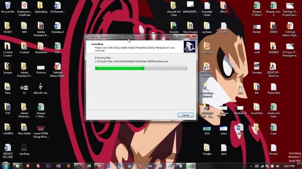Open Premiere Pro from the taskbar
The width and height of the screenshot is (302, 169).
point(48,166)
